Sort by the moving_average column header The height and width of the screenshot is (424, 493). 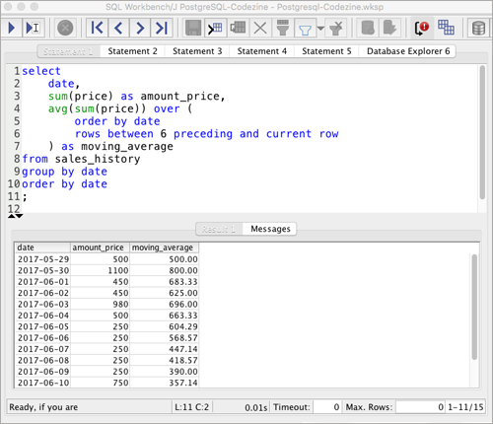(x=165, y=247)
